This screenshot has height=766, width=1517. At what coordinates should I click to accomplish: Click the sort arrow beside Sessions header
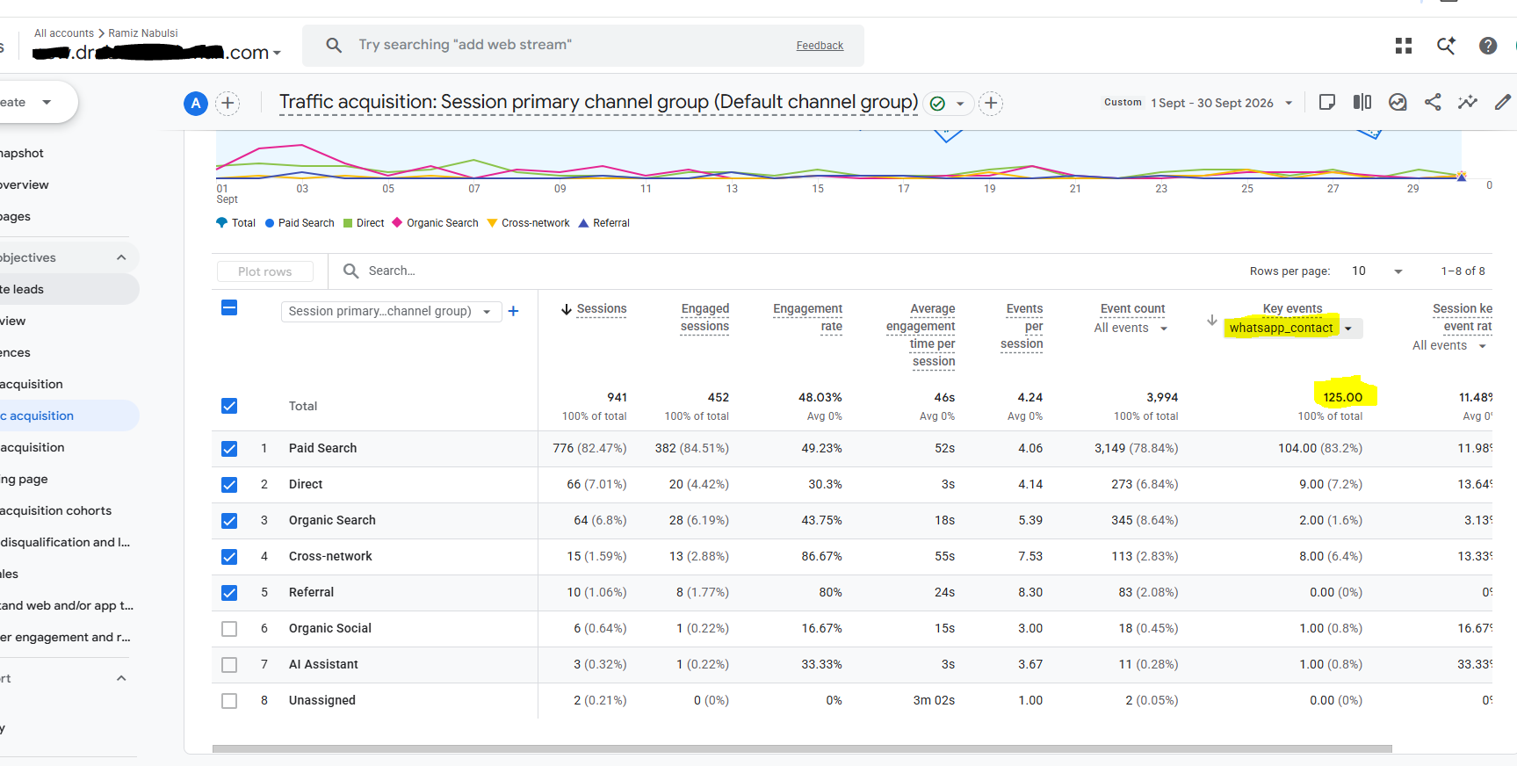pyautogui.click(x=567, y=309)
